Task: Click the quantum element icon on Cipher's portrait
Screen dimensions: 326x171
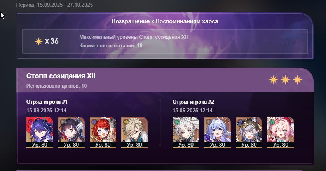Action: point(241,122)
